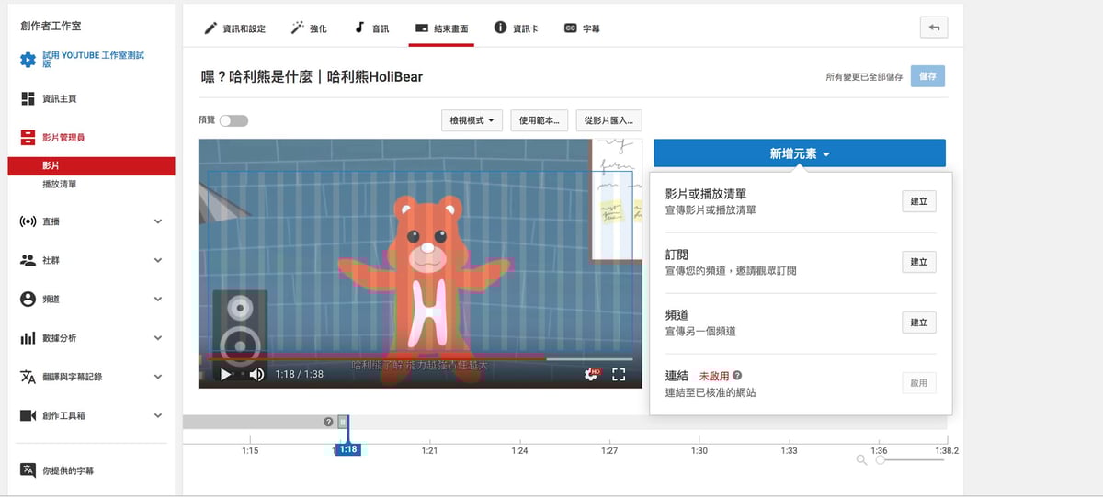Click the 使用範本 use template button
This screenshot has width=1103, height=498.
540,120
